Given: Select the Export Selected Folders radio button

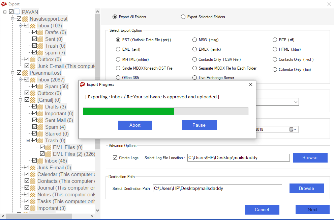Looking at the screenshot, I should coord(183,17).
